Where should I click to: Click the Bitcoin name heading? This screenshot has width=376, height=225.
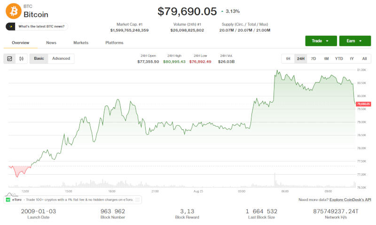point(36,15)
